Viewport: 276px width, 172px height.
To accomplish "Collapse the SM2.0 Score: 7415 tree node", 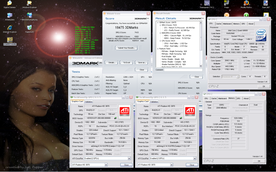I will click(160, 25).
